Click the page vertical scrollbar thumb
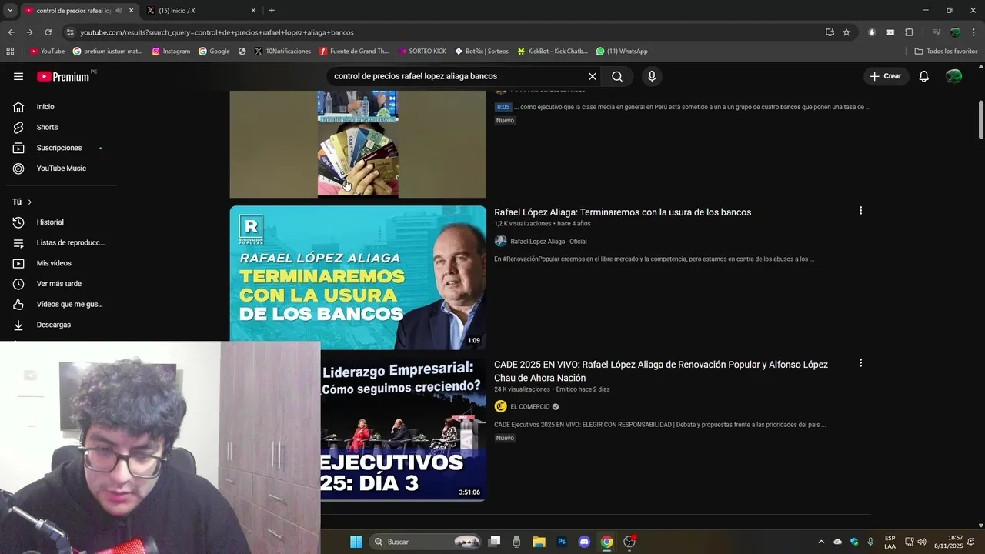Viewport: 985px width, 554px height. coord(981,119)
